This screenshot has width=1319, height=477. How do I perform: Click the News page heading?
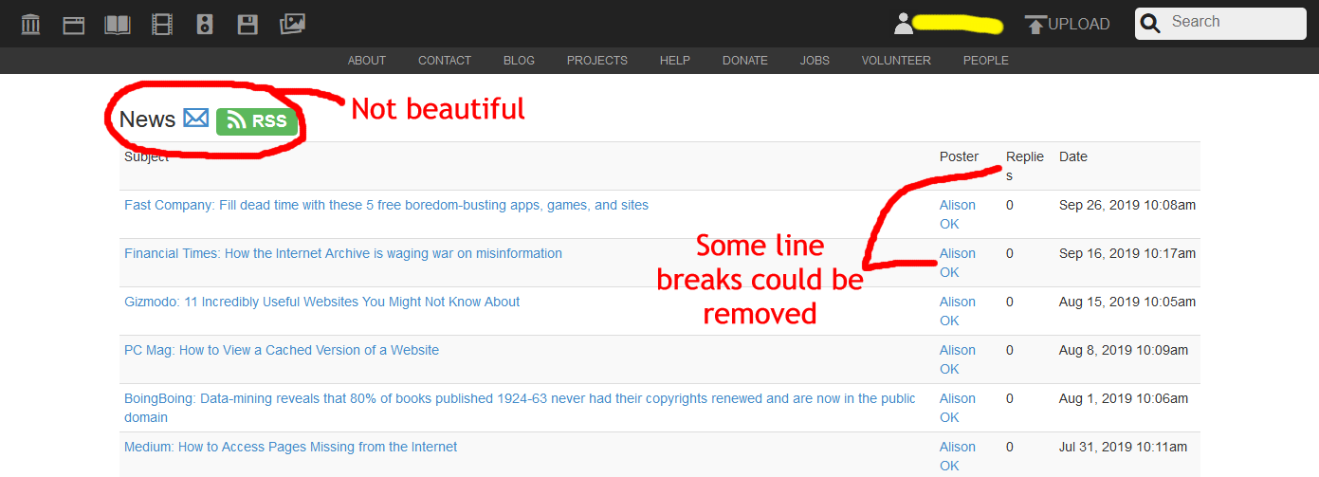(x=147, y=119)
